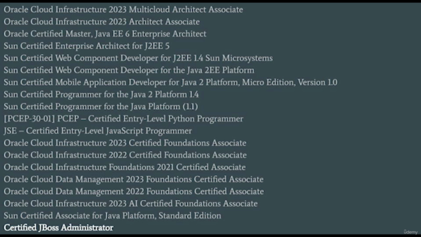Click the 'J2EE 1.4 Sun Microsystems' Web Component line
This screenshot has width=421, height=237.
138,58
